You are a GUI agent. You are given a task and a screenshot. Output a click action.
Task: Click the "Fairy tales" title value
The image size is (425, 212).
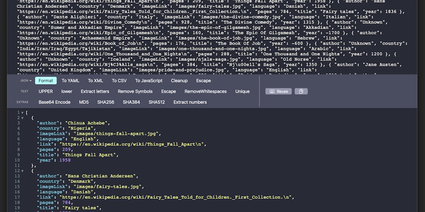tap(80, 208)
